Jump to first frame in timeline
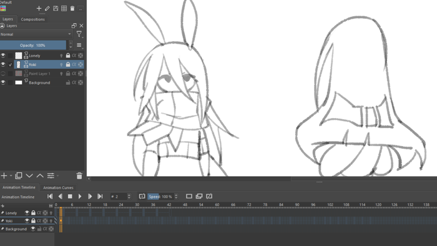Screen dimensions: 437x246 coord(50,197)
